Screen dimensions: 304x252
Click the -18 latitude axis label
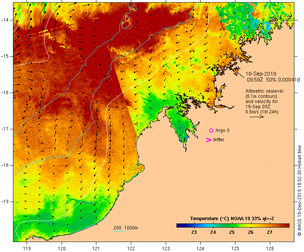tap(5, 165)
